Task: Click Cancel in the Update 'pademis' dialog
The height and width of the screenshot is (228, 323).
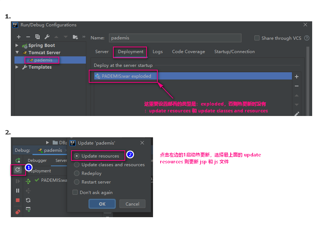Action: pyautogui.click(x=132, y=204)
